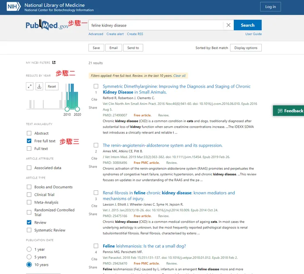Click the NIH logo icon
This screenshot has width=304, height=274.
click(14, 7)
